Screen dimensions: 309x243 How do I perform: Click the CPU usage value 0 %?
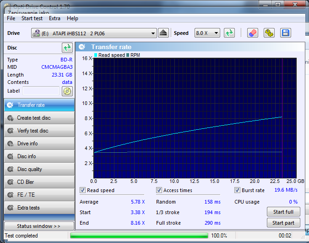coord(293,202)
